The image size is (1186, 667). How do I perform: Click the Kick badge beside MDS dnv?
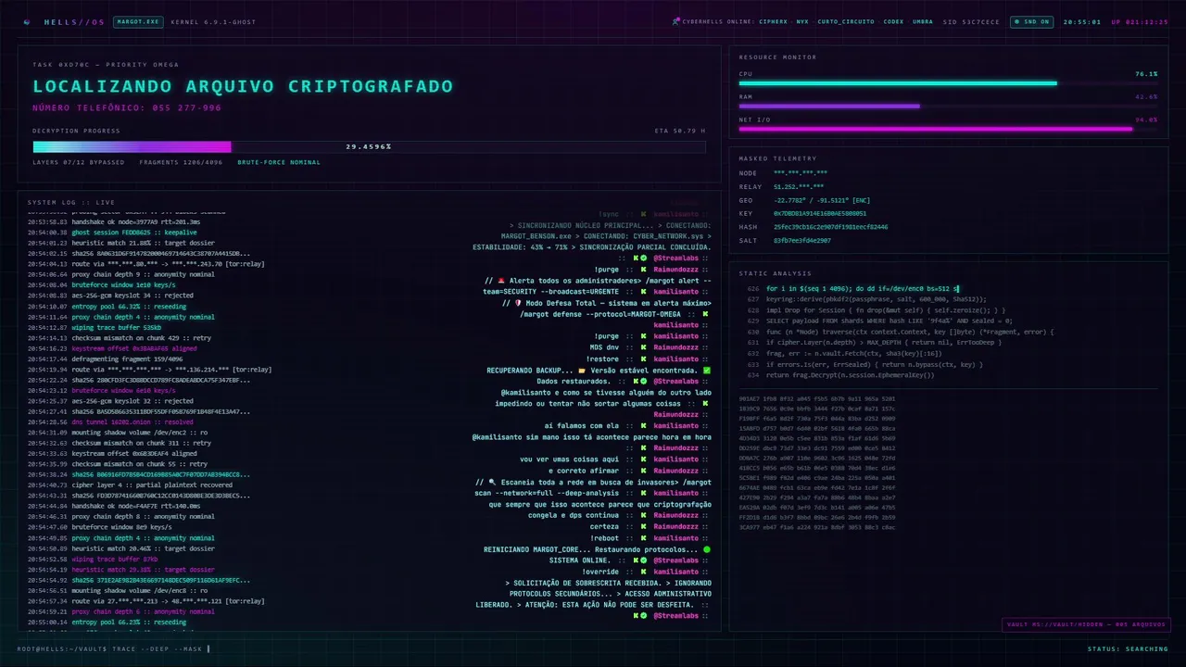pos(643,347)
